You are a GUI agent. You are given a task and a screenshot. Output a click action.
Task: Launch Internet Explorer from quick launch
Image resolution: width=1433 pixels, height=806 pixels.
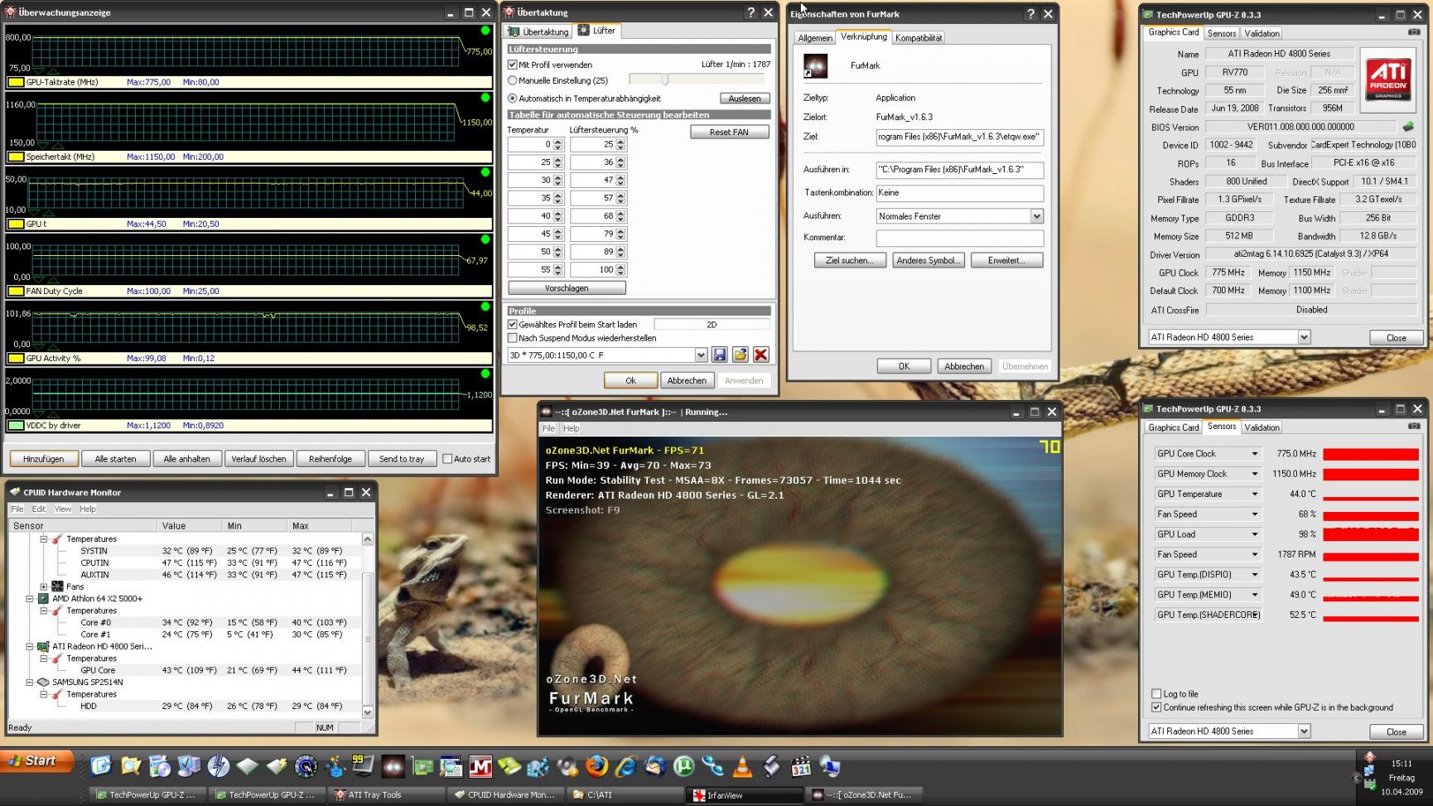click(625, 766)
